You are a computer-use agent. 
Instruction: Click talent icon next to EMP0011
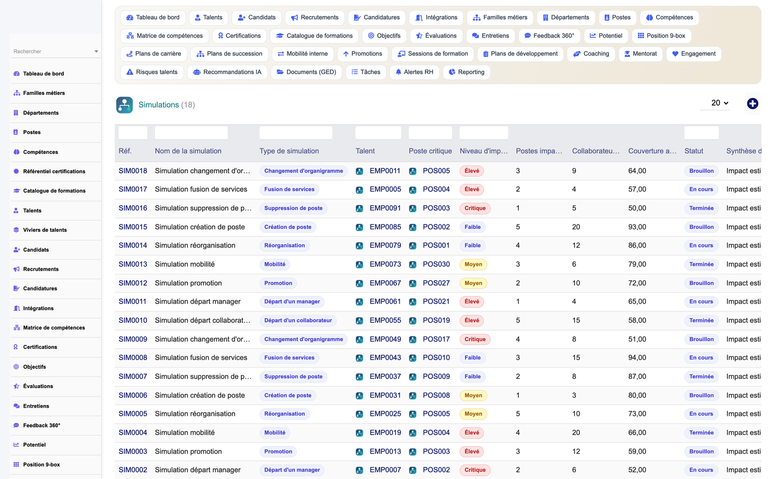pyautogui.click(x=359, y=171)
